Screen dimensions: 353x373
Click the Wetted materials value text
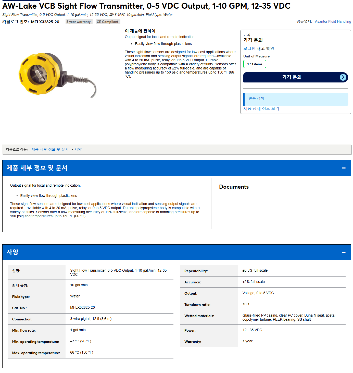click(x=289, y=318)
